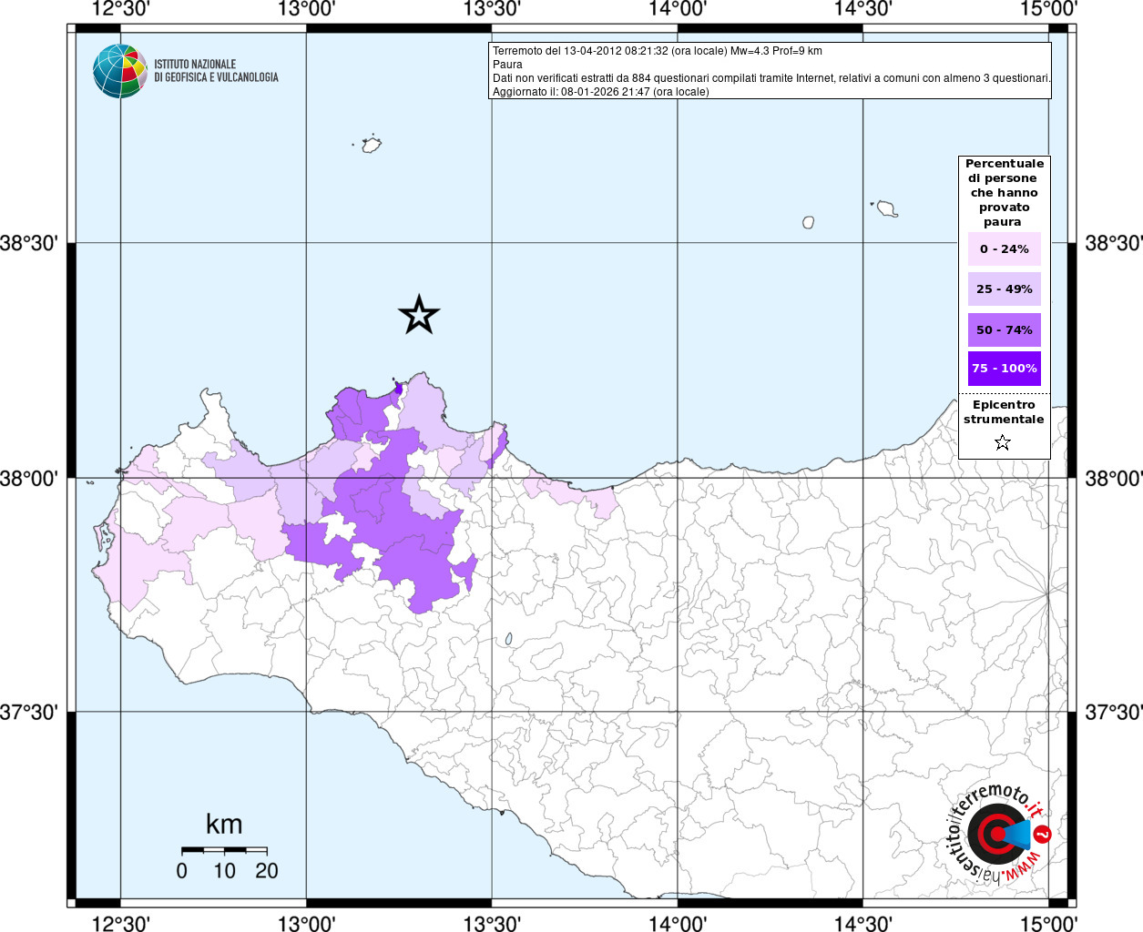The height and width of the screenshot is (932, 1143).
Task: Click the small lake outline on the map
Action: pyautogui.click(x=508, y=640)
